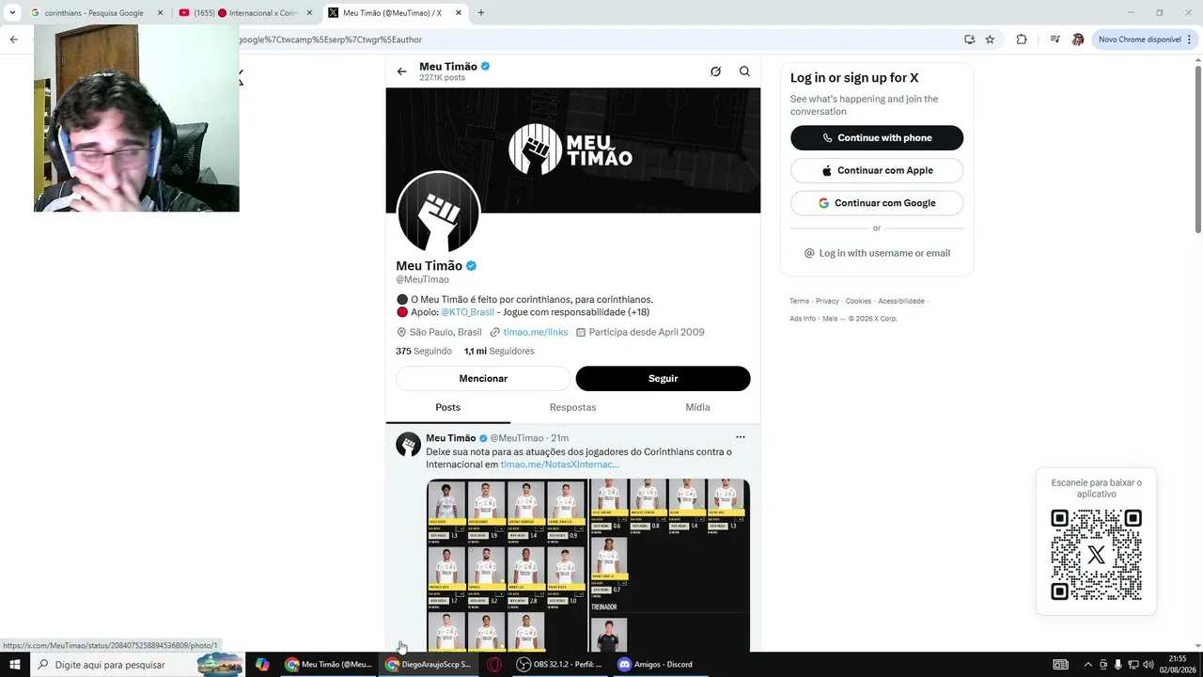This screenshot has width=1203, height=677.
Task: Open the Ads Info footer link
Action: point(803,319)
